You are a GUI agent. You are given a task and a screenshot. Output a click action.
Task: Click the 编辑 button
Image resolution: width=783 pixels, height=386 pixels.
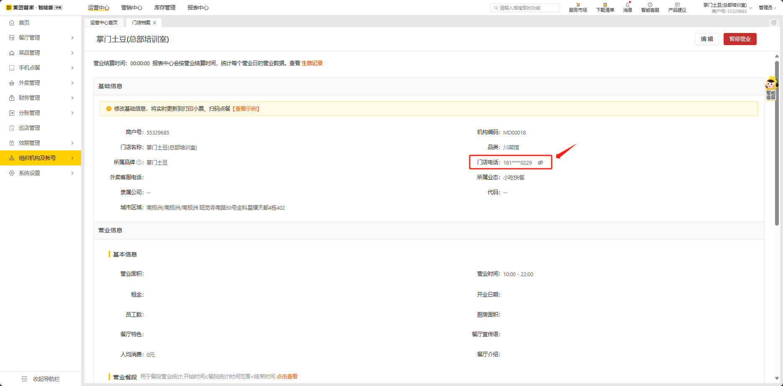pyautogui.click(x=707, y=39)
